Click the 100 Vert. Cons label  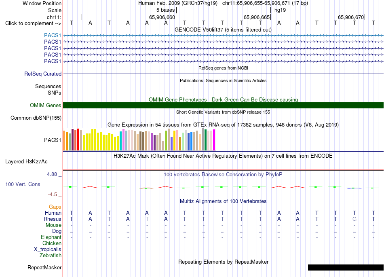(x=23, y=184)
